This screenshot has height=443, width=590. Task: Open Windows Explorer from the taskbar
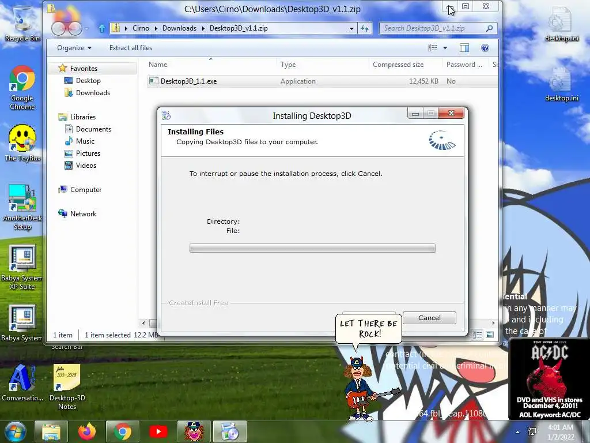point(51,431)
